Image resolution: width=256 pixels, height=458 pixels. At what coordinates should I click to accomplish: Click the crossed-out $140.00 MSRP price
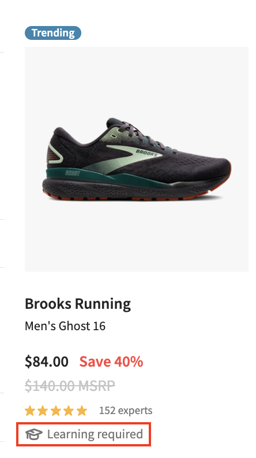tap(70, 386)
